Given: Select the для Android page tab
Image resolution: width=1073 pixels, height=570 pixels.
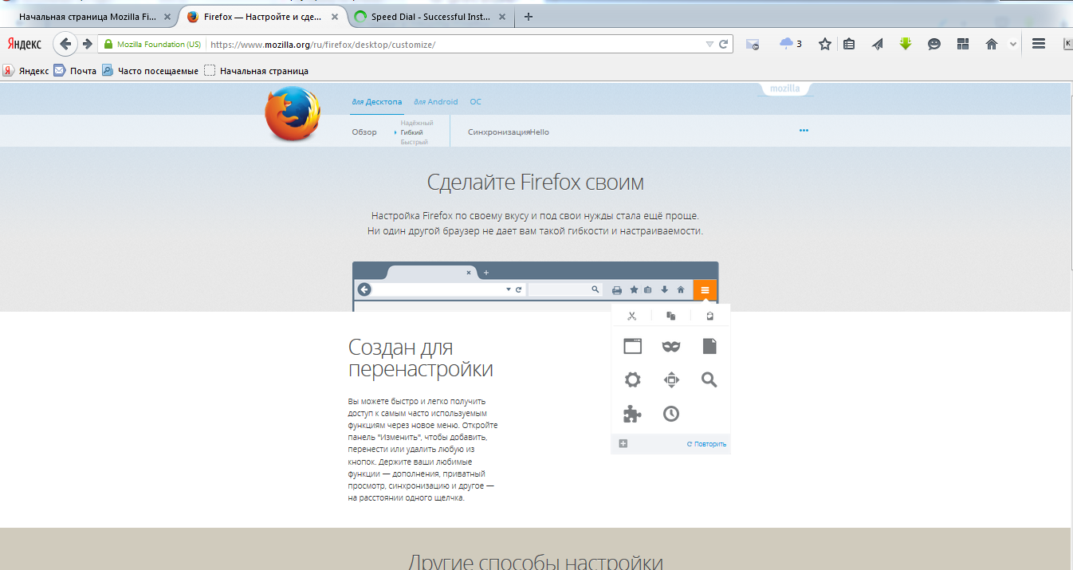Looking at the screenshot, I should pyautogui.click(x=436, y=102).
